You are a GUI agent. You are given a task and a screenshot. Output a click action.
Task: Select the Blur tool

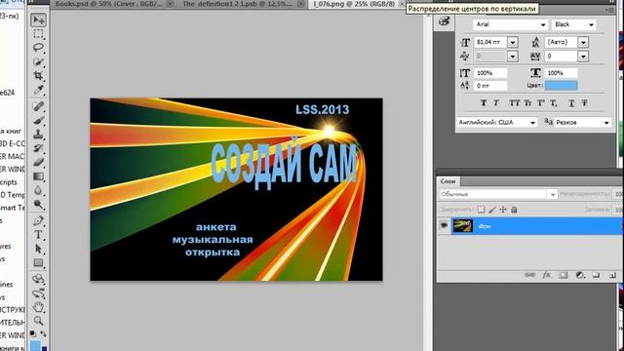pyautogui.click(x=39, y=190)
